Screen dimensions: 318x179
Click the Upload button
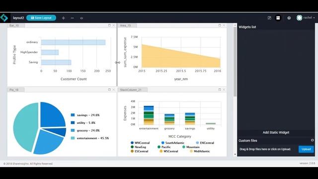click(x=306, y=149)
